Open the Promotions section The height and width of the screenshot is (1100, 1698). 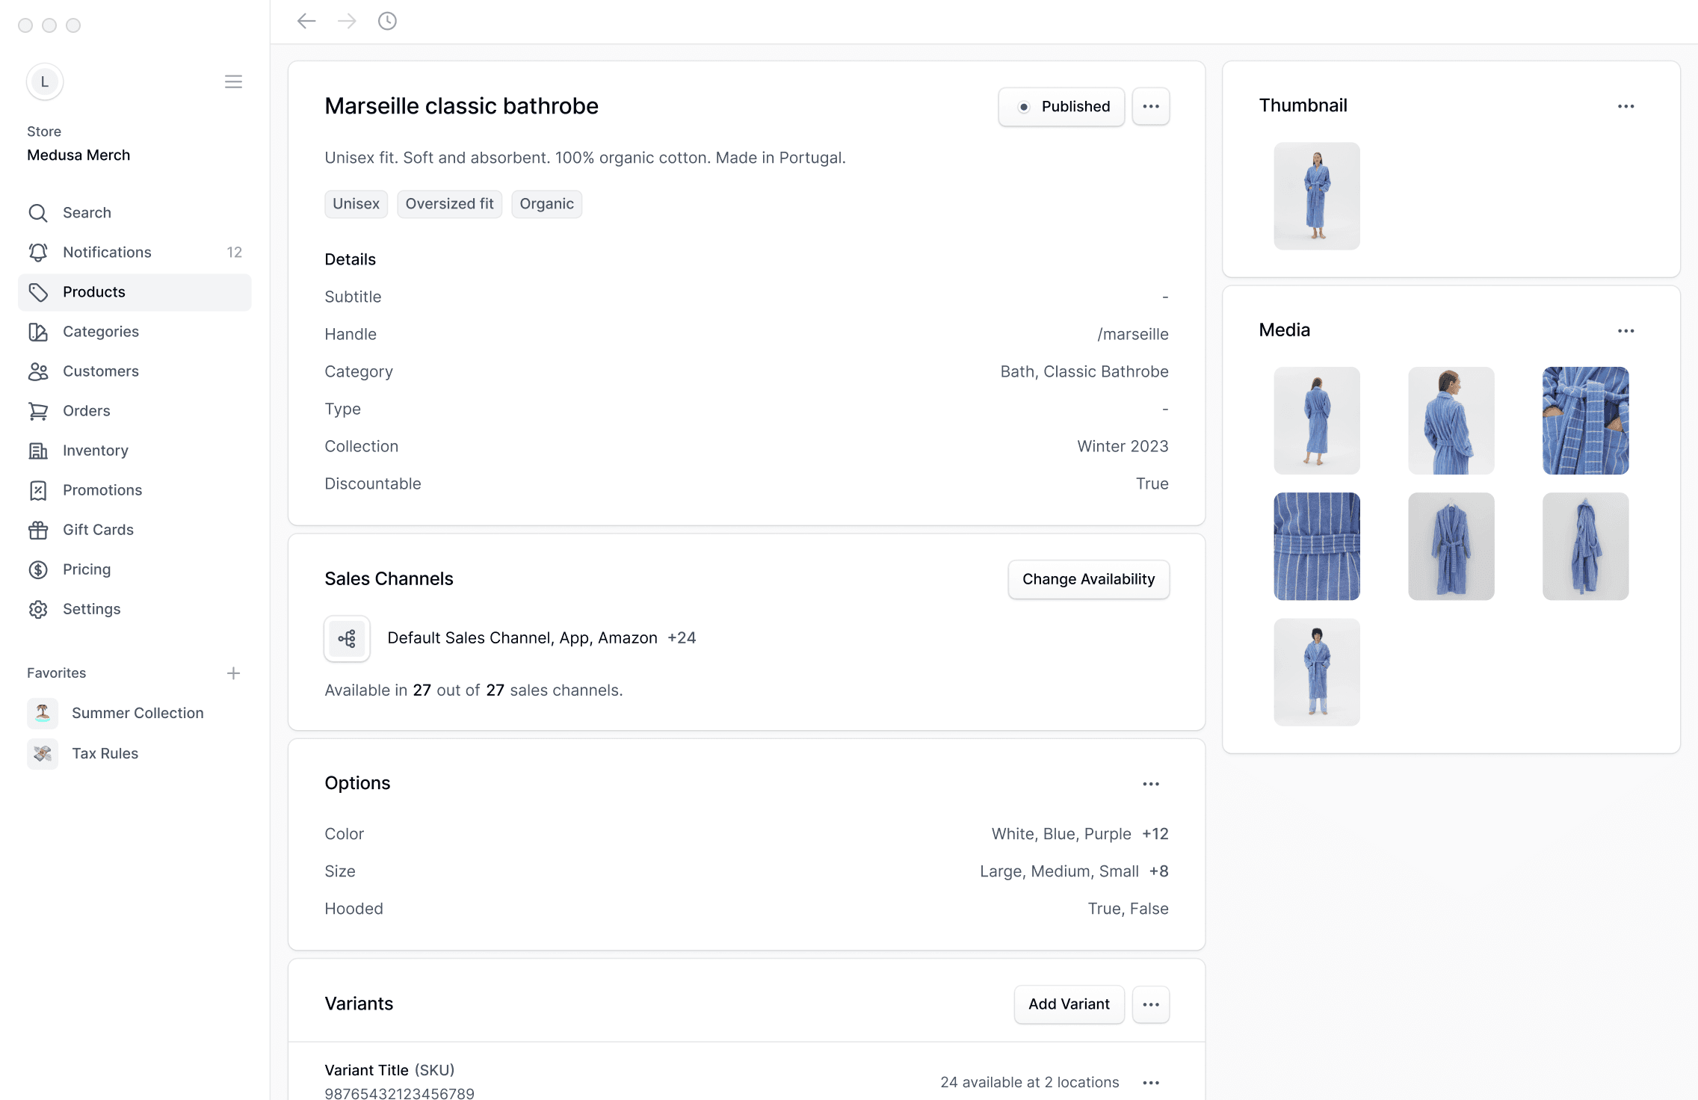102,489
